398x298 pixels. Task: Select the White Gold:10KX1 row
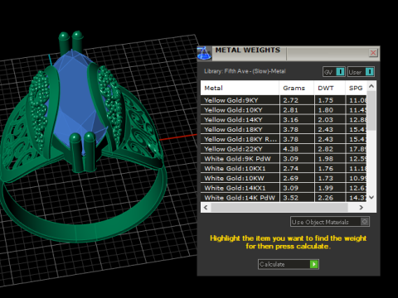pos(284,168)
